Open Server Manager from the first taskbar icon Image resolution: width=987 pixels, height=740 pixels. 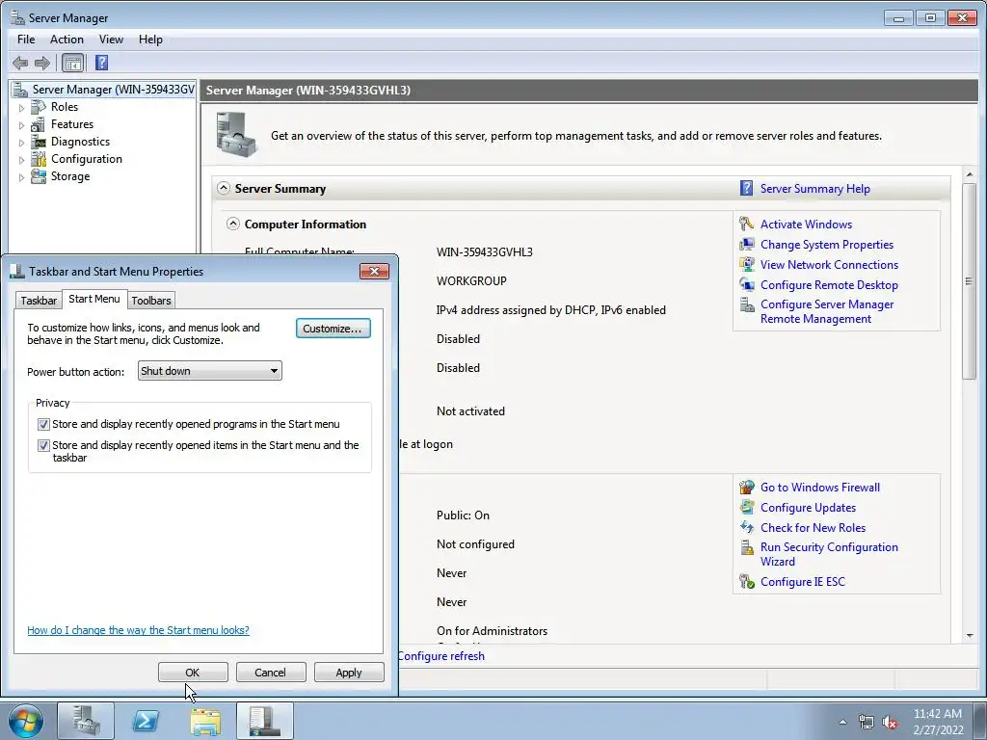(x=86, y=721)
